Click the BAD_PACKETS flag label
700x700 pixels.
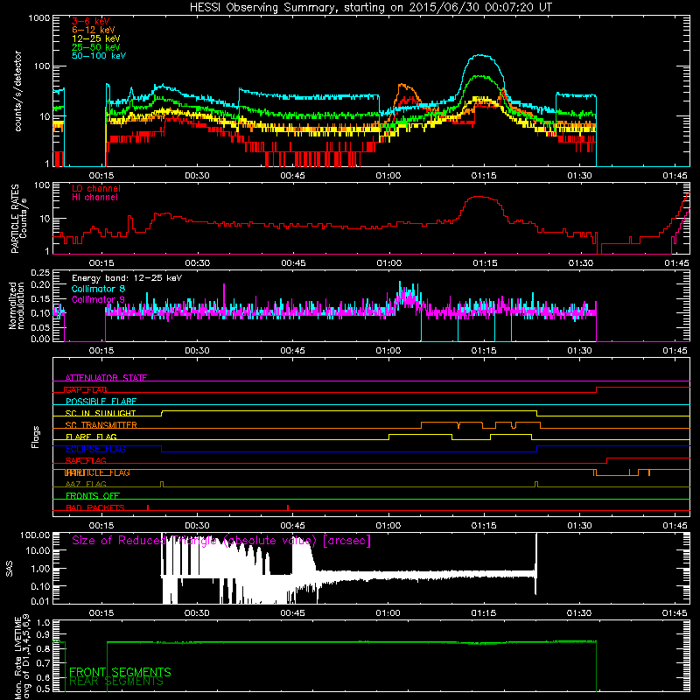tap(95, 507)
